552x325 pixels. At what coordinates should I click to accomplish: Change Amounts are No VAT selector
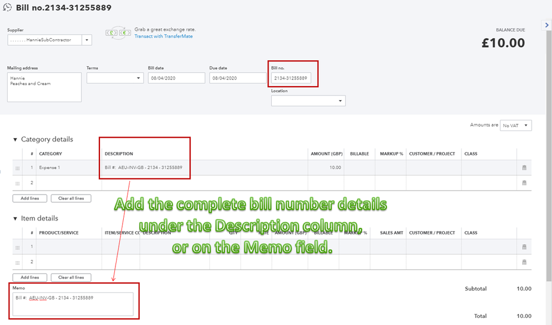coord(516,125)
